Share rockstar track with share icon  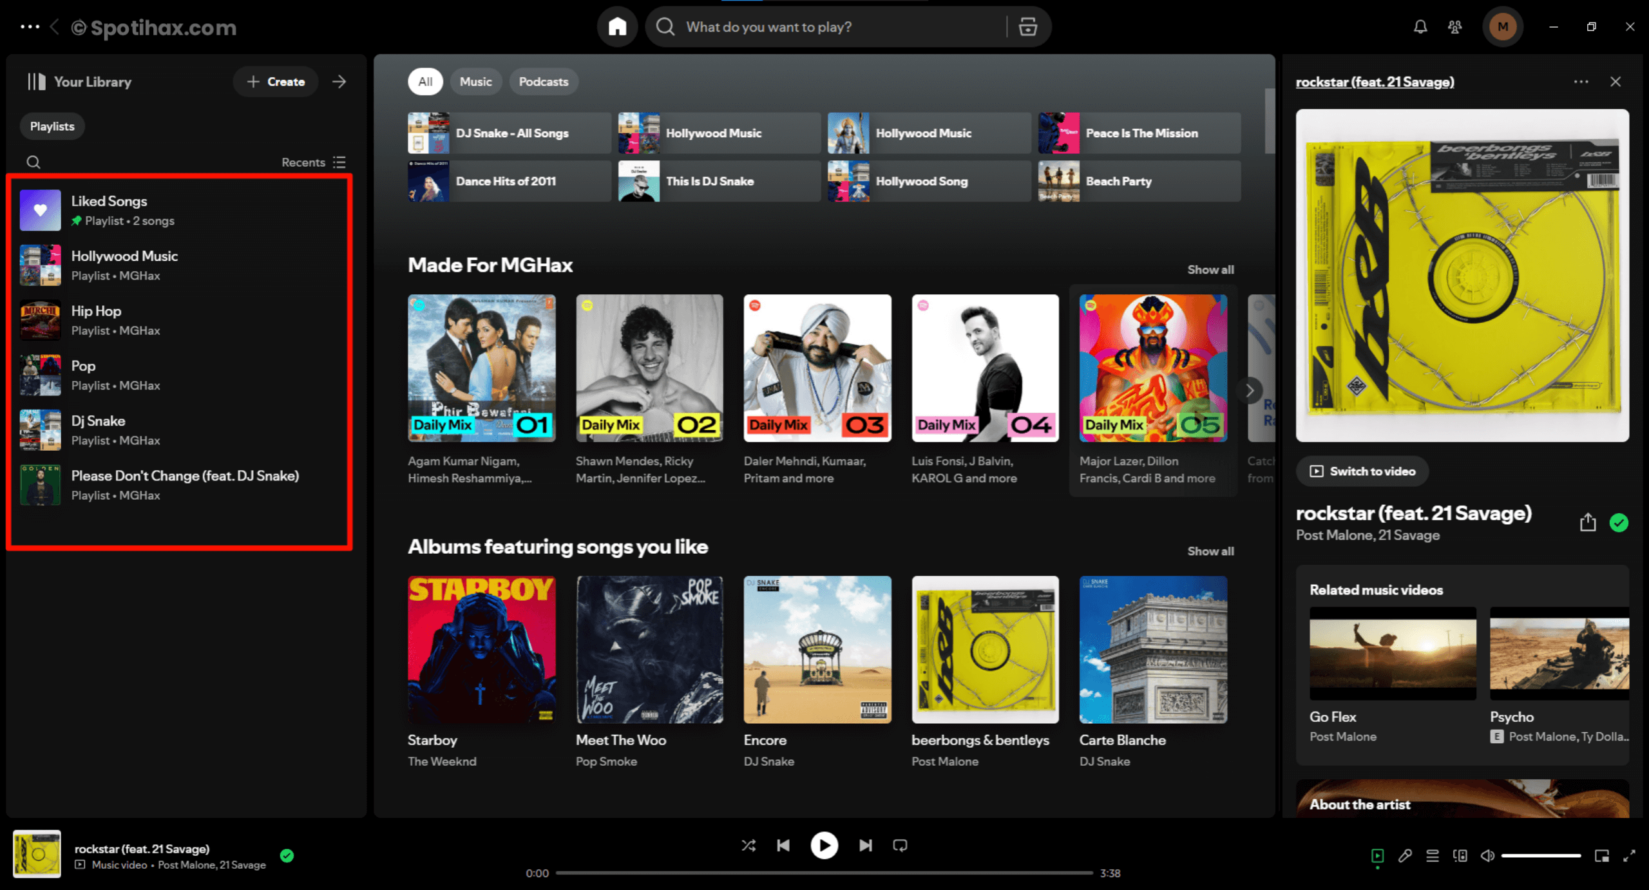click(x=1587, y=522)
